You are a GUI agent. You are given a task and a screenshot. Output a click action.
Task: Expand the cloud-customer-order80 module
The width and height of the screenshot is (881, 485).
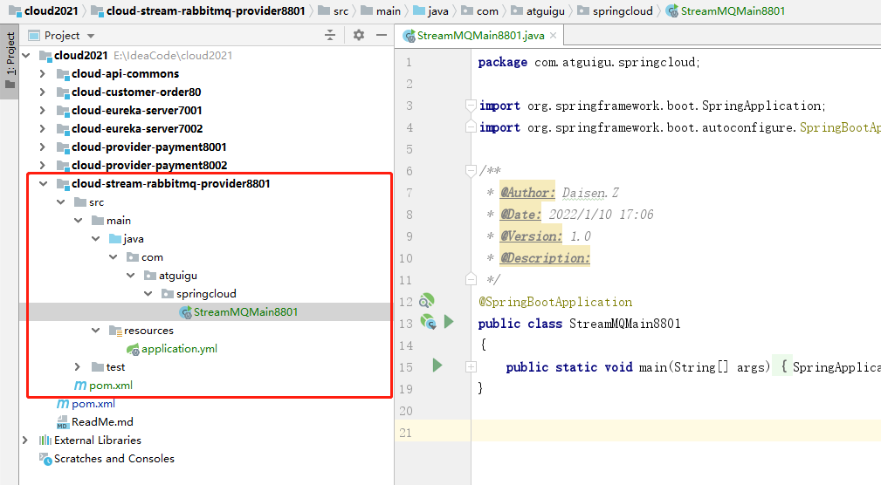tap(43, 92)
